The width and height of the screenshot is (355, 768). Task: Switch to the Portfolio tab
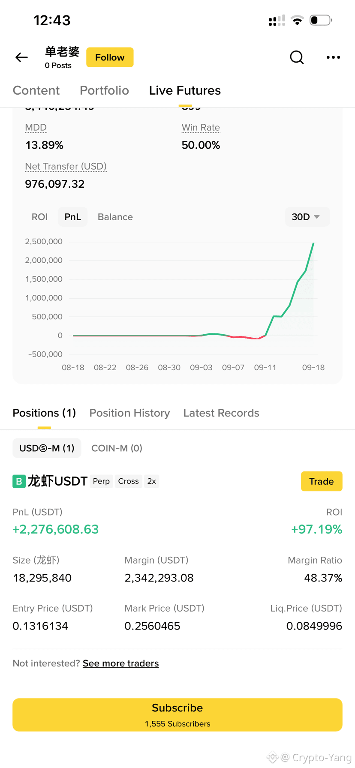click(104, 90)
